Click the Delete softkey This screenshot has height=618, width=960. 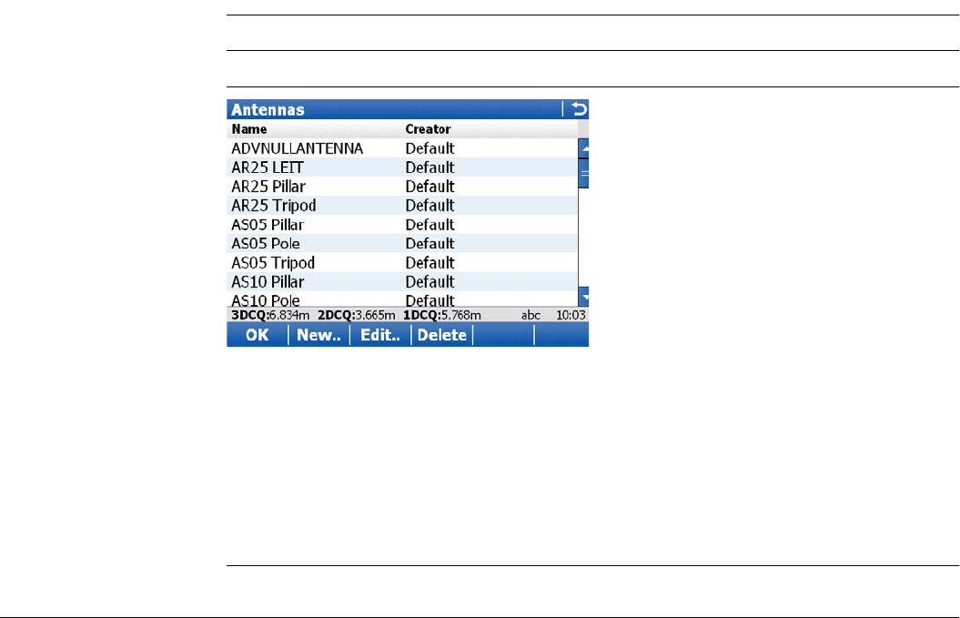[442, 335]
